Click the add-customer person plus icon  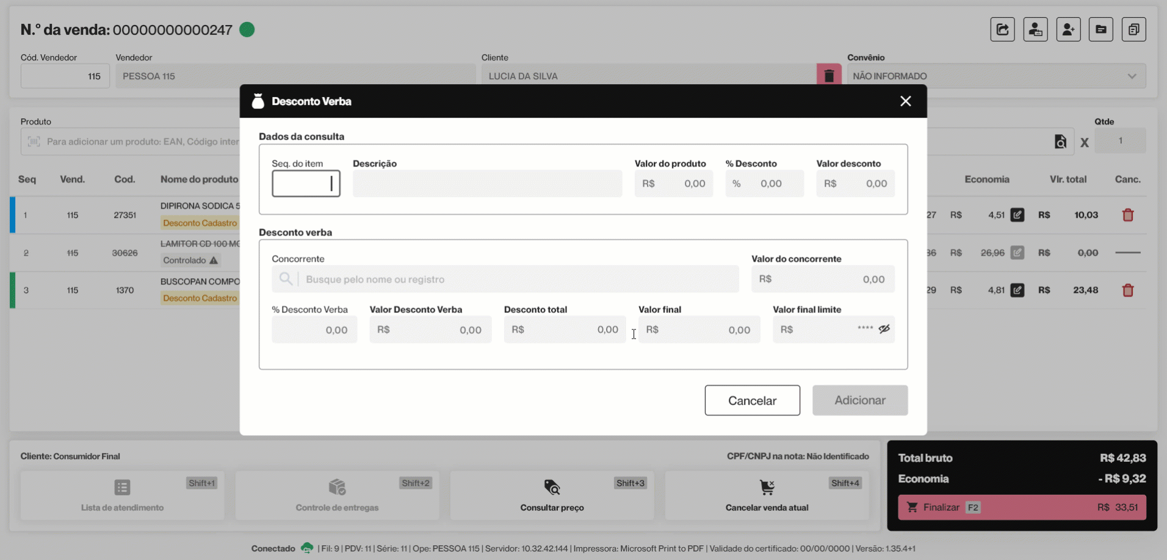pos(1068,29)
